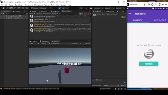Select the GRAPHQL QUERY log entry
Image resolution: width=168 pixels, height=95 pixels.
[x=60, y=25]
